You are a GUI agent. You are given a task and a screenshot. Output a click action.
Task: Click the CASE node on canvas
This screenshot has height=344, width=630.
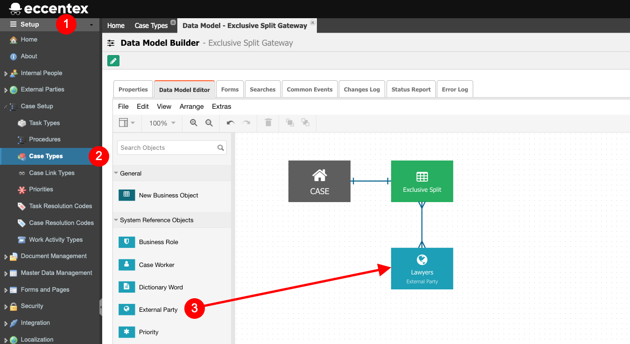pos(319,181)
